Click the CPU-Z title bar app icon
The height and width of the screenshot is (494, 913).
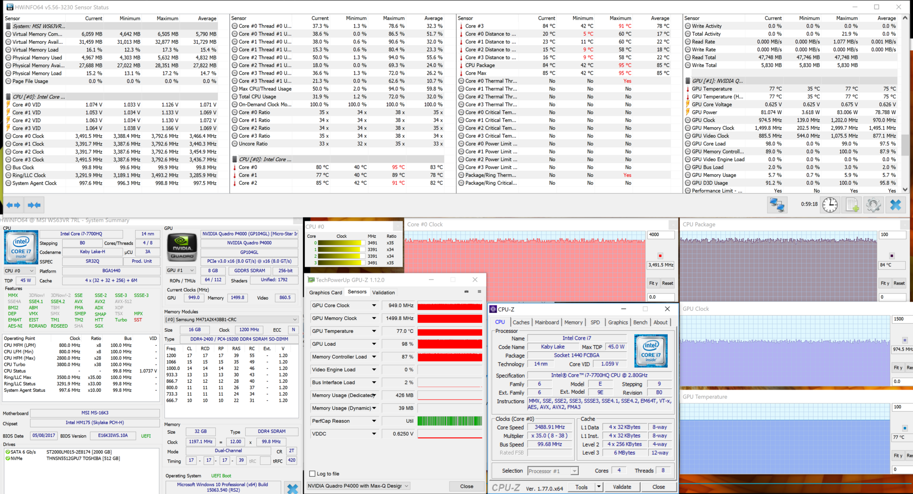(x=494, y=309)
